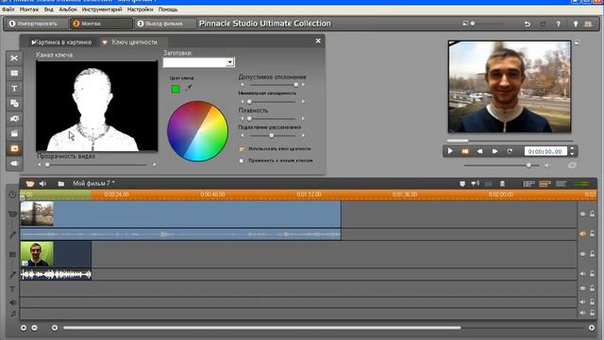This screenshot has width=604, height=340.
Task: Click the folder icon next to Мой фильм 7
Action: click(60, 183)
